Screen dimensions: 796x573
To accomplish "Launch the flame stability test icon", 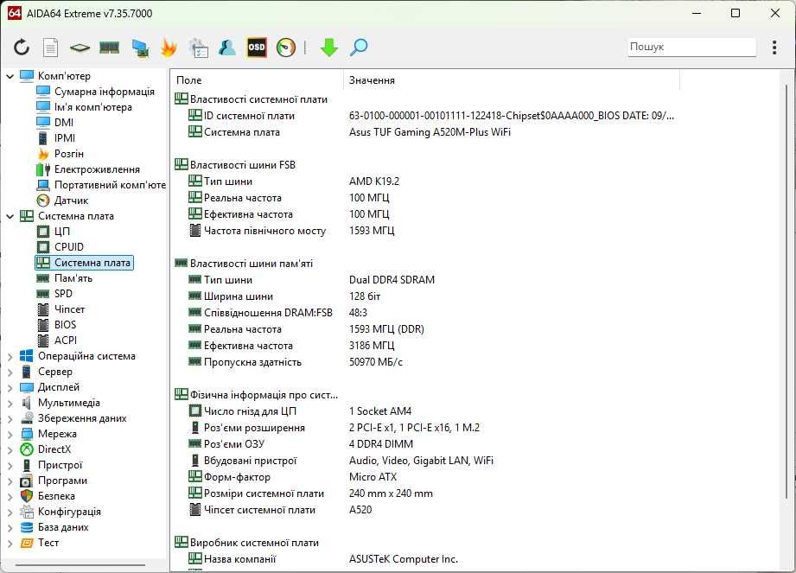I will [169, 48].
